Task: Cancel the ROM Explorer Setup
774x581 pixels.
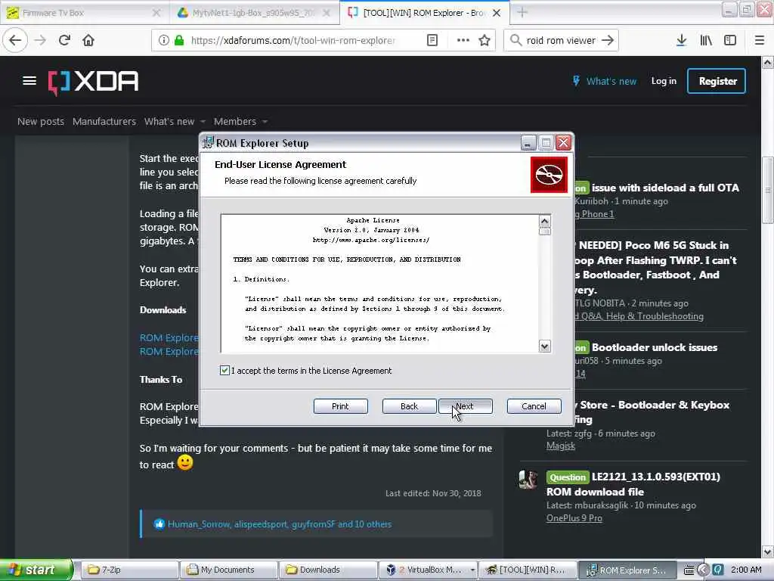Action: (534, 406)
